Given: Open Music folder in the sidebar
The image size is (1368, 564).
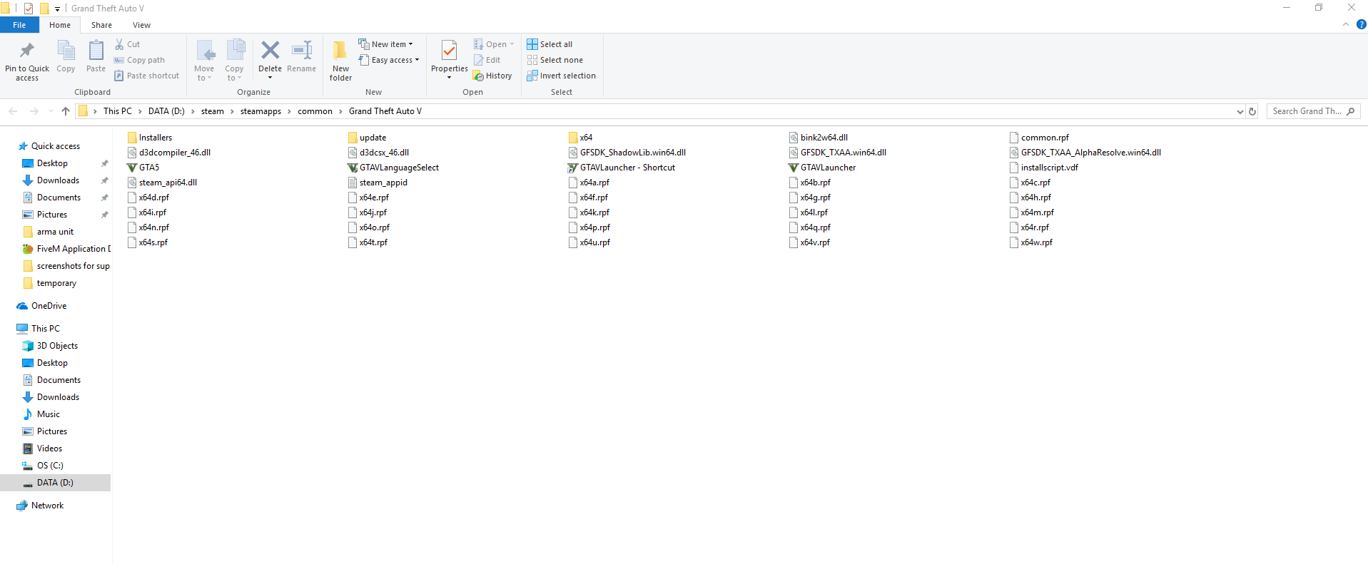Looking at the screenshot, I should click(41, 414).
